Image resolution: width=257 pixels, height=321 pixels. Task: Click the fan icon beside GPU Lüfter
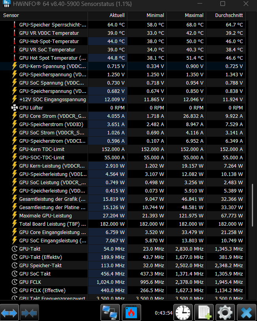[x=15, y=108]
